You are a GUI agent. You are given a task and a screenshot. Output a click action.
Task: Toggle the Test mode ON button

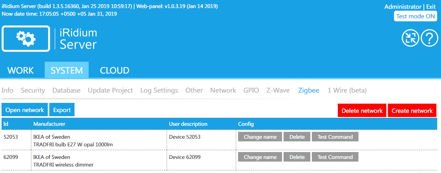(x=415, y=16)
